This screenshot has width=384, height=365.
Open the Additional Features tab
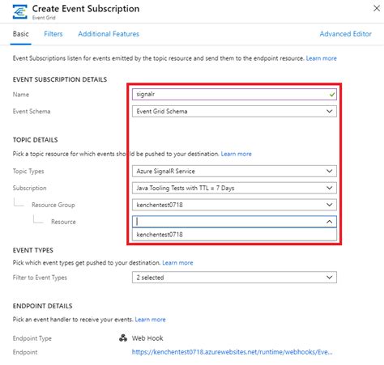click(x=109, y=34)
